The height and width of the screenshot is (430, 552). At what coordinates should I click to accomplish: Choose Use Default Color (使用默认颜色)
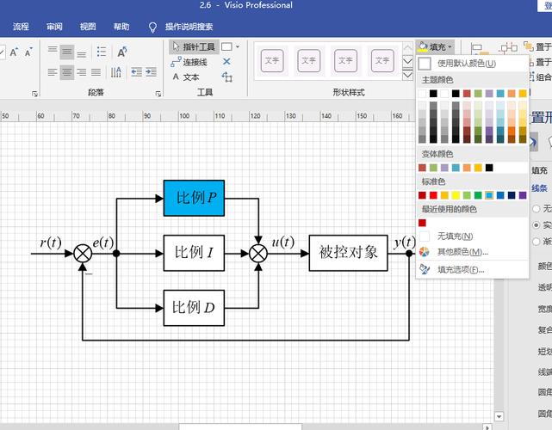coord(473,64)
